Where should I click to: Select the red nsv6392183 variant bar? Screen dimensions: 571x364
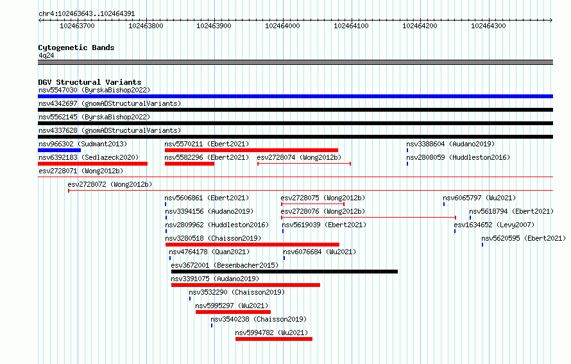(x=93, y=164)
